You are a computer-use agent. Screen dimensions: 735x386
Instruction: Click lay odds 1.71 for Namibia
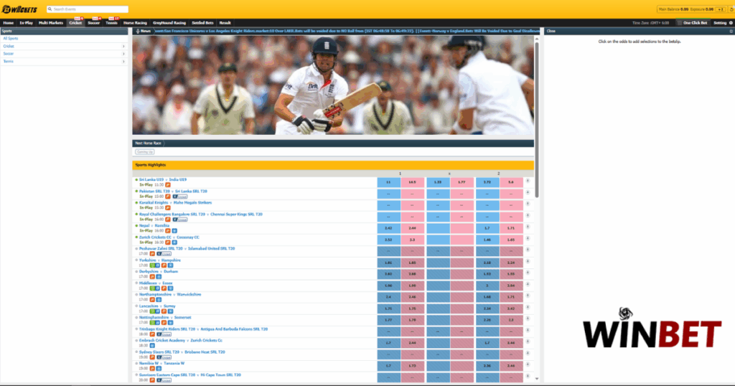pyautogui.click(x=511, y=228)
